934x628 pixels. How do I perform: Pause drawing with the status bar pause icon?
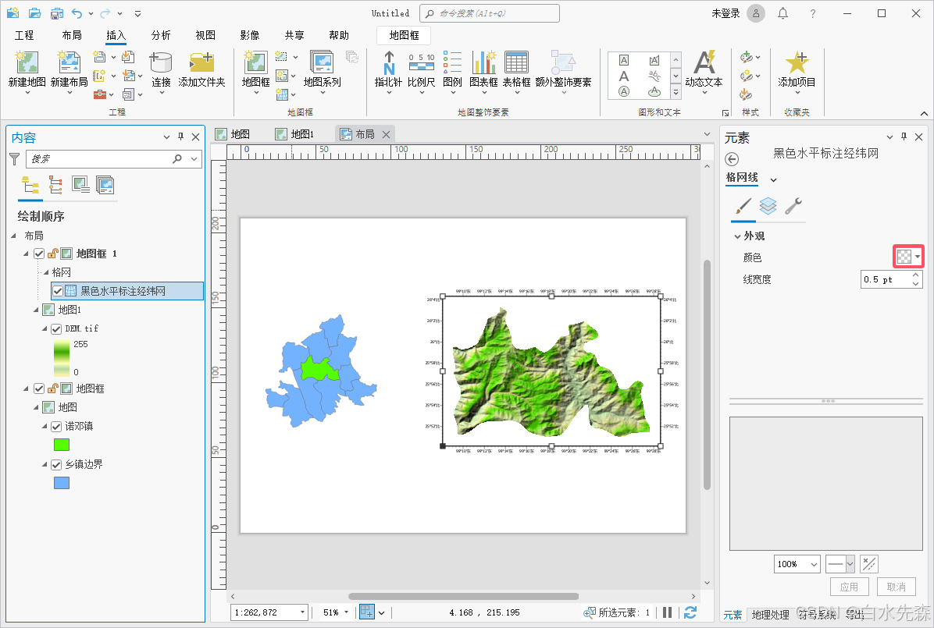[668, 612]
